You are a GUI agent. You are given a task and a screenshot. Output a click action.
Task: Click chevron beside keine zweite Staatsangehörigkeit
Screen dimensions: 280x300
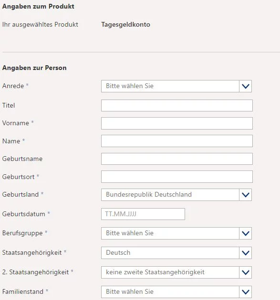(246, 272)
